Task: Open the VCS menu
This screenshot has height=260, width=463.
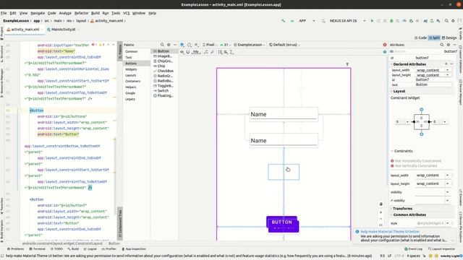Action: pos(127,13)
